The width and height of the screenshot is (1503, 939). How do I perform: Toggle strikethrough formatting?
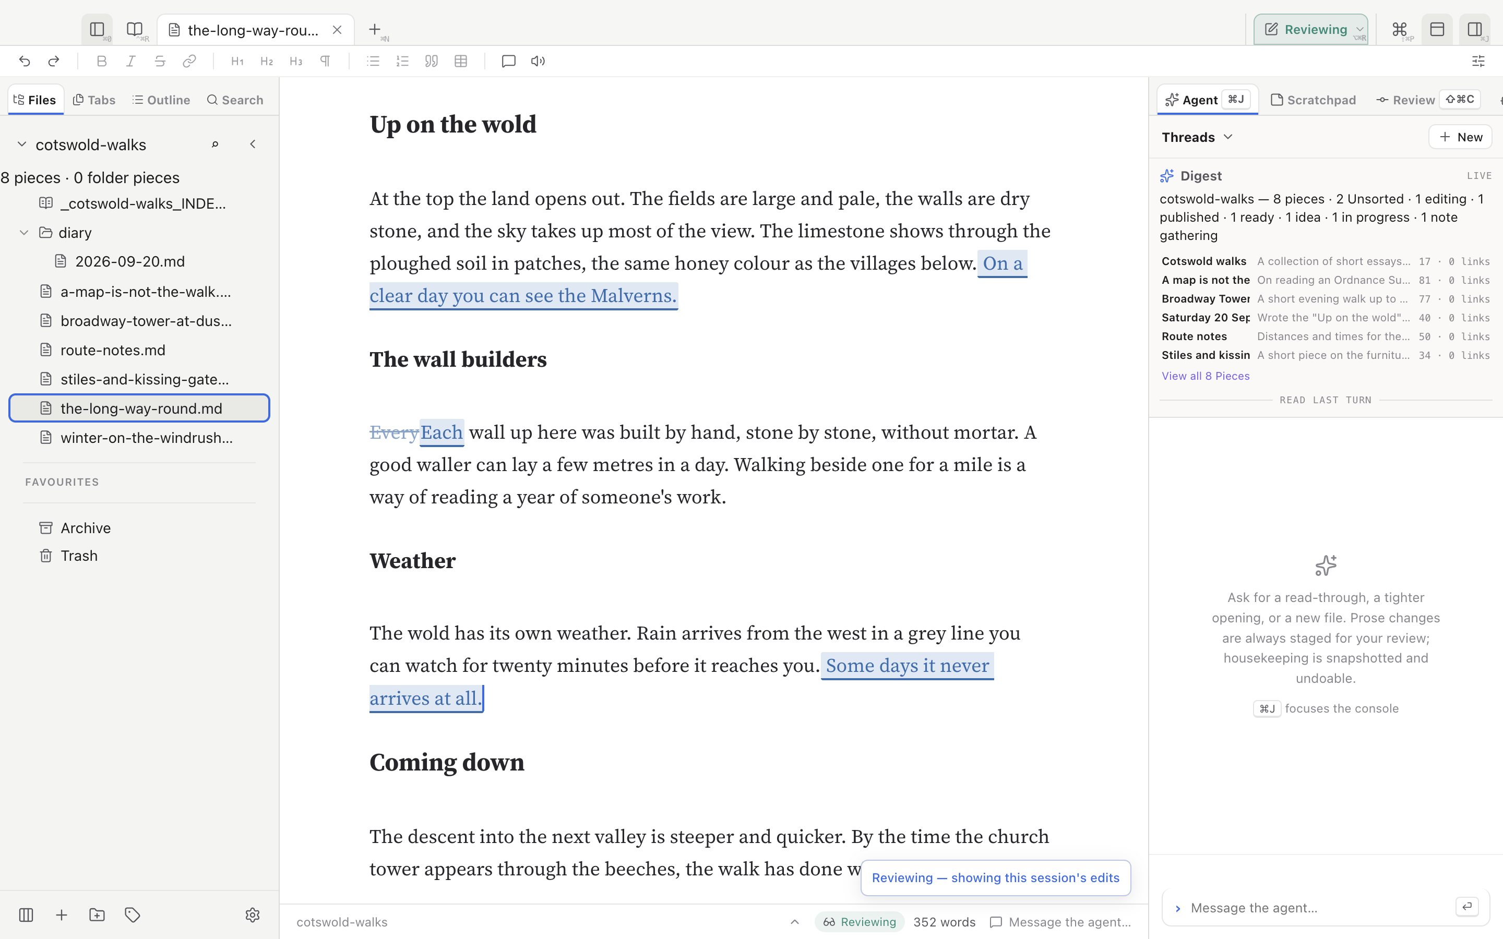coord(160,61)
